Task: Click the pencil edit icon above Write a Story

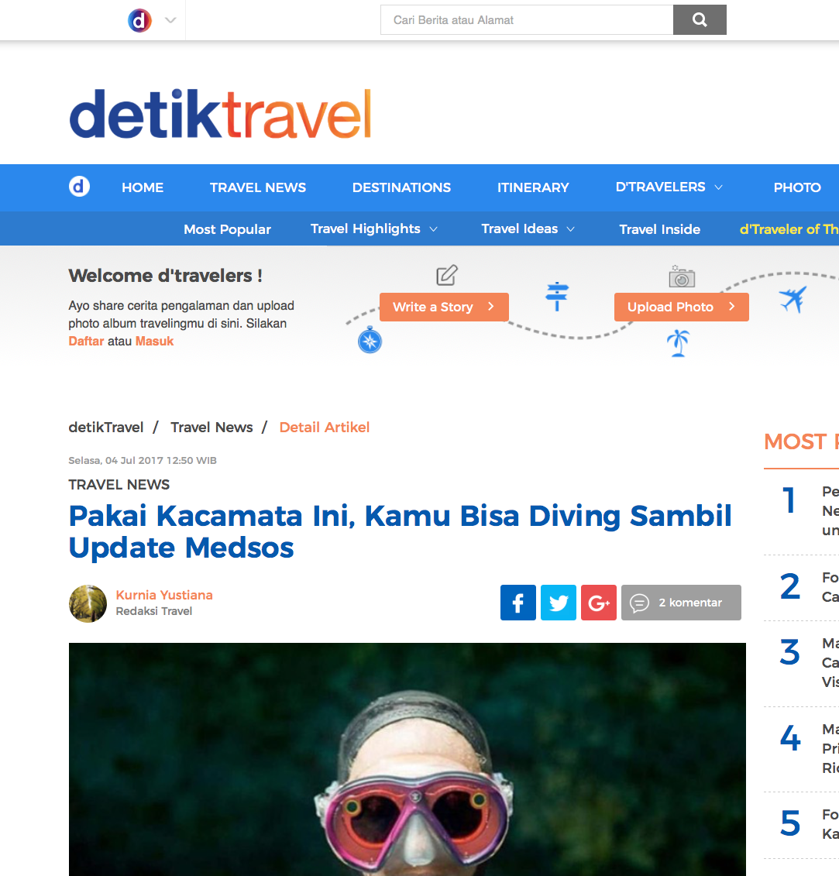Action: click(x=446, y=275)
